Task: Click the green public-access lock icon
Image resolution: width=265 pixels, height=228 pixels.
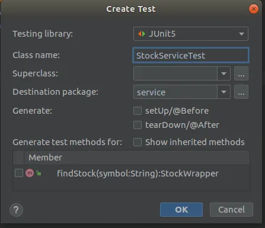Action: tap(39, 173)
